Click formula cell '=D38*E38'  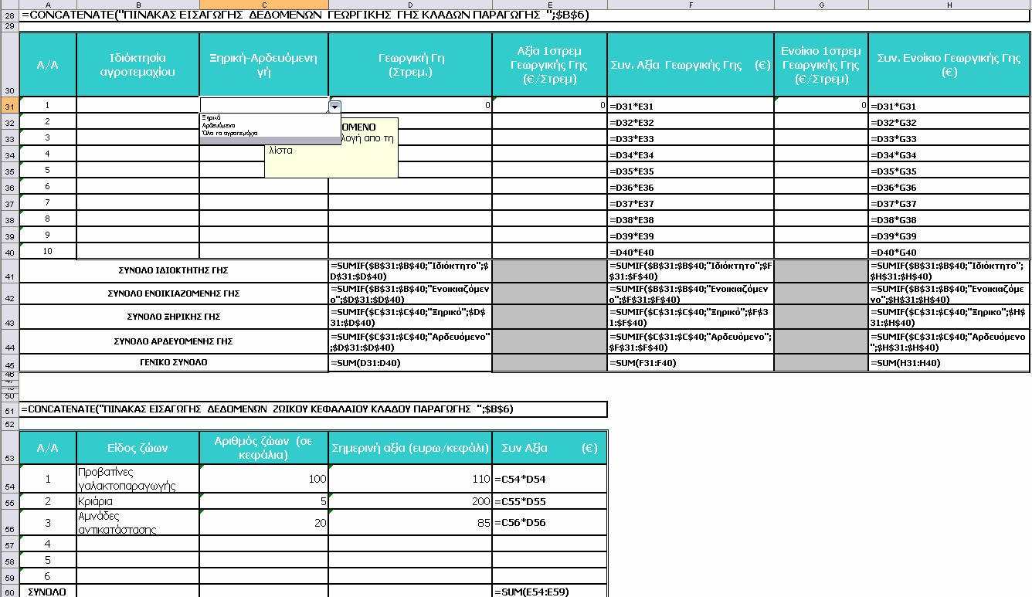tap(691, 219)
